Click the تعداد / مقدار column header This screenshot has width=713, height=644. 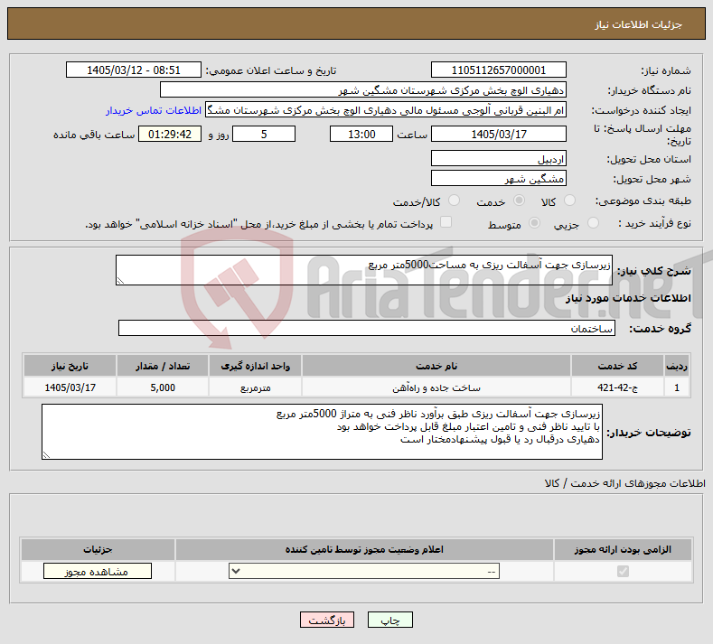(163, 366)
